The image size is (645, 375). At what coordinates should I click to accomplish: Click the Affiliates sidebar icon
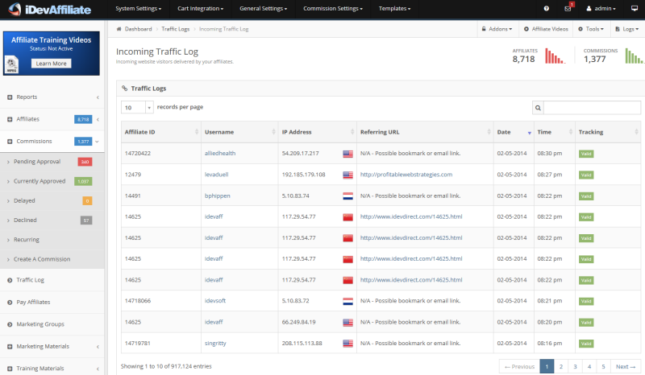coord(10,120)
